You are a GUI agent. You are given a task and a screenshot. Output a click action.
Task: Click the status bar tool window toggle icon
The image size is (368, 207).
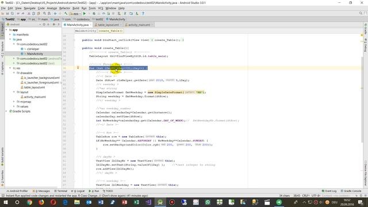click(2, 195)
